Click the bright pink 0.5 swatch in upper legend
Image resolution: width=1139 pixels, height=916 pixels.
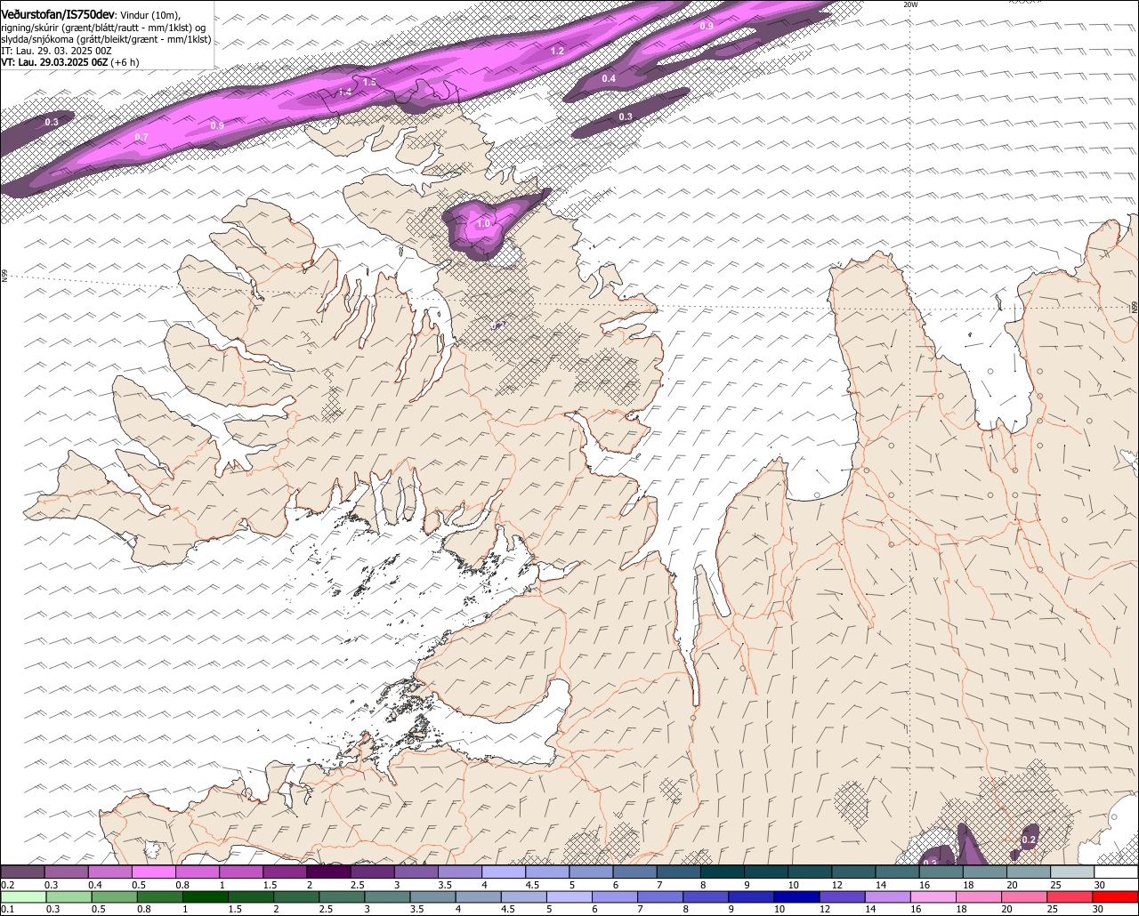click(153, 872)
